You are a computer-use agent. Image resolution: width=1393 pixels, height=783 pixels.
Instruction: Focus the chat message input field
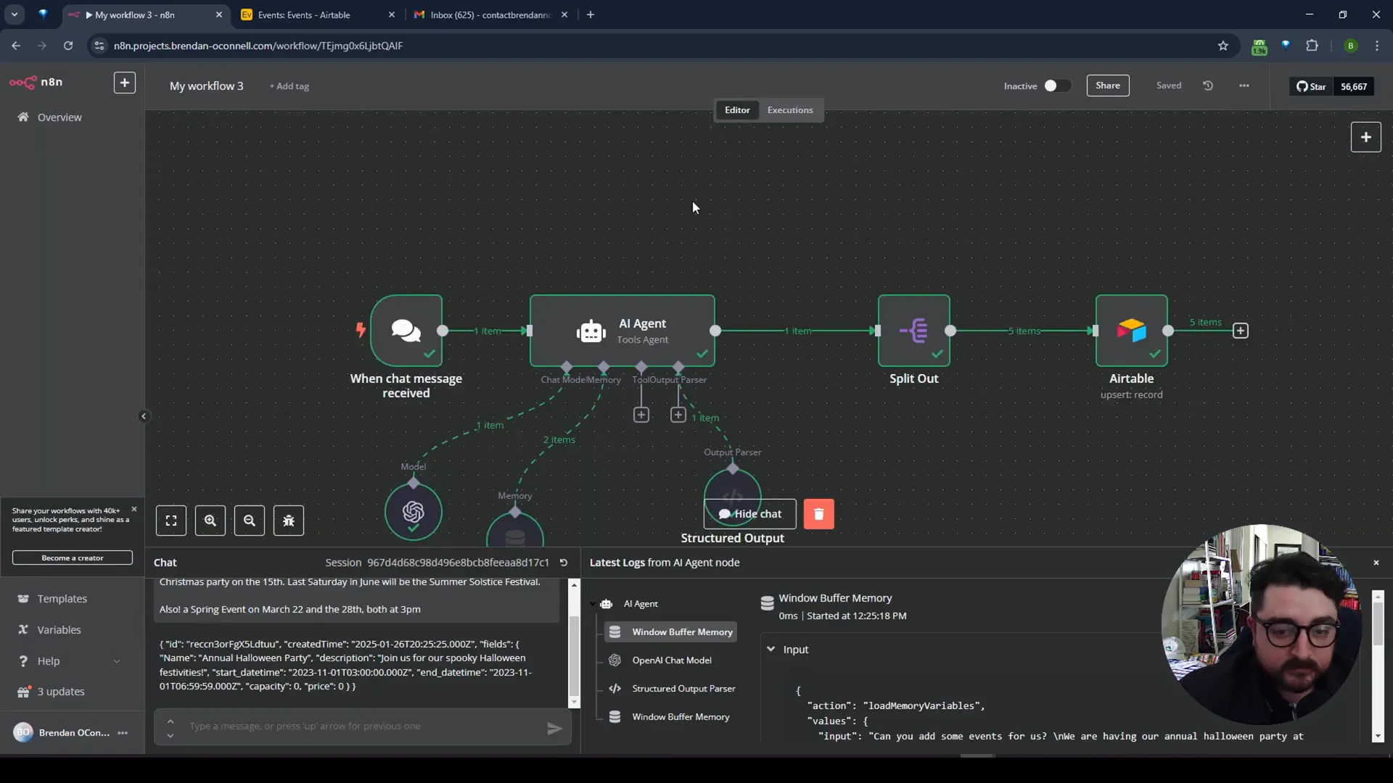click(x=363, y=726)
